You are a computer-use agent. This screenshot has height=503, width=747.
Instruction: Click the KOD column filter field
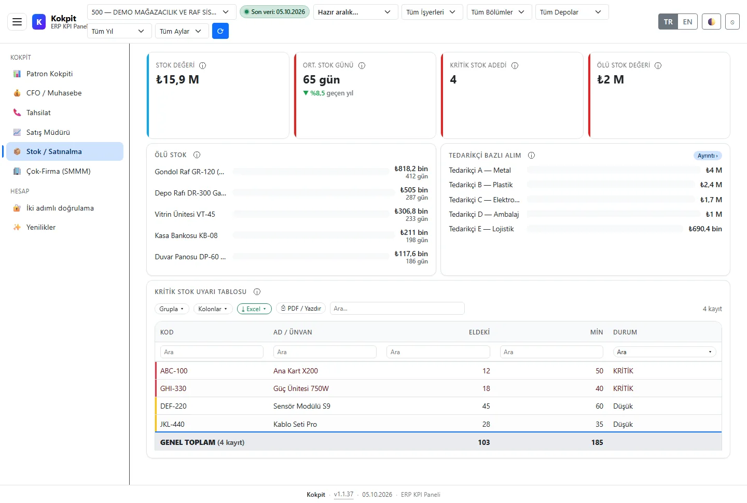212,352
